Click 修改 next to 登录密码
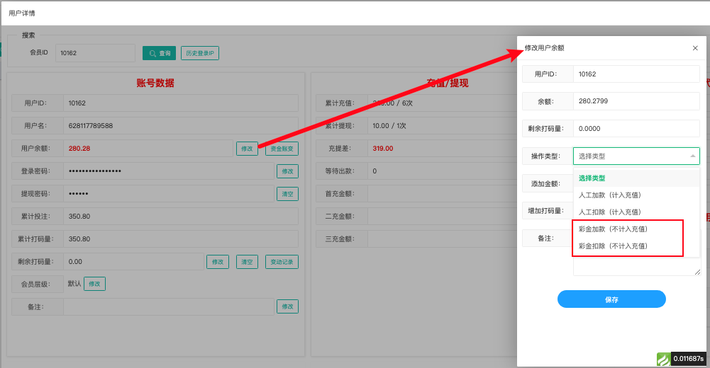The image size is (710, 368). point(287,171)
